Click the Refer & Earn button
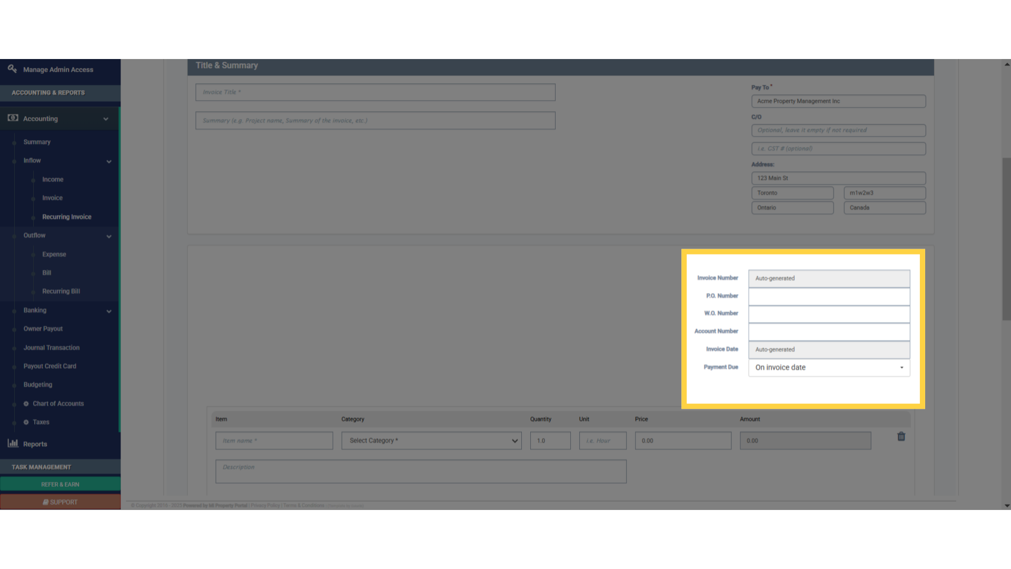1011x569 pixels. pyautogui.click(x=60, y=484)
